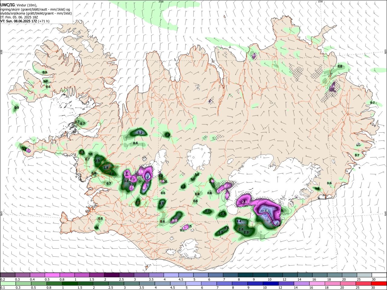Click the 2.4 rain cell value

(x=223, y=214)
